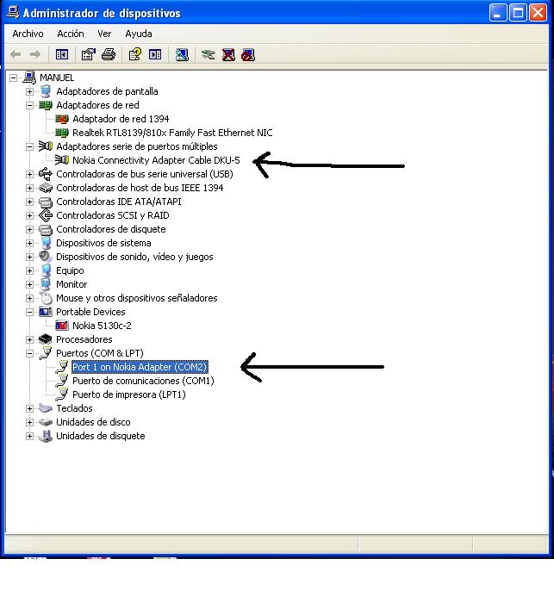Click the USB controllers category icon
This screenshot has height=590, width=554.
pyautogui.click(x=46, y=174)
